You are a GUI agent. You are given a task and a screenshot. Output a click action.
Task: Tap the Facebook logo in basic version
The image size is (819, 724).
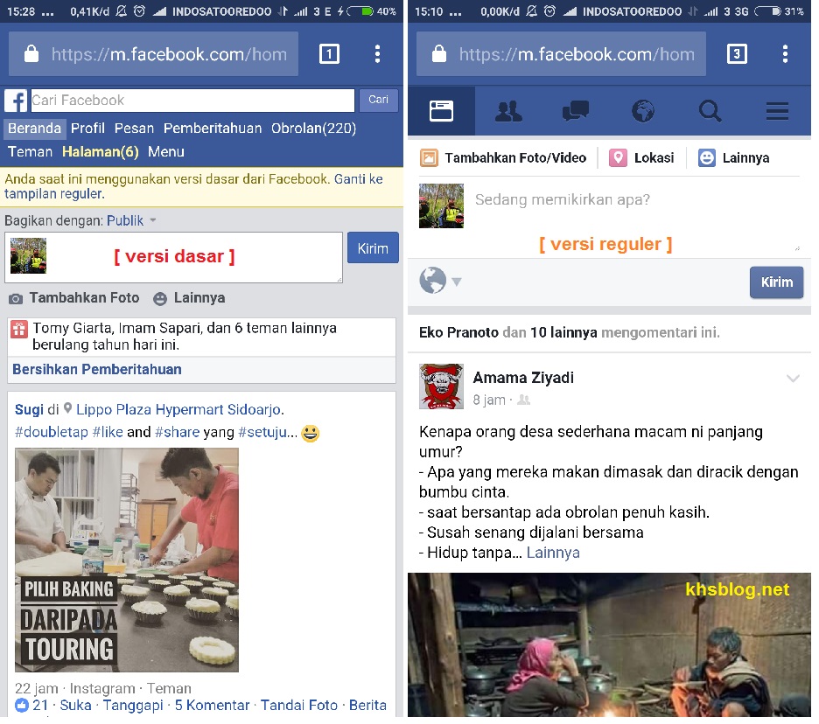pyautogui.click(x=16, y=101)
